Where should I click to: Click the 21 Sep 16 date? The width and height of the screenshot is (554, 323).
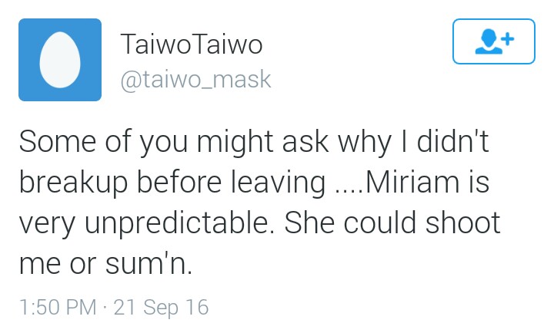pyautogui.click(x=161, y=307)
